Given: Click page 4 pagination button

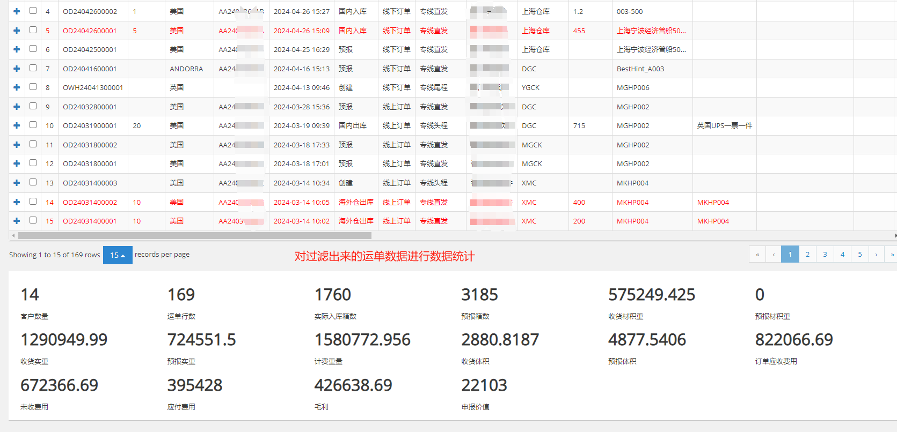Looking at the screenshot, I should [x=842, y=255].
